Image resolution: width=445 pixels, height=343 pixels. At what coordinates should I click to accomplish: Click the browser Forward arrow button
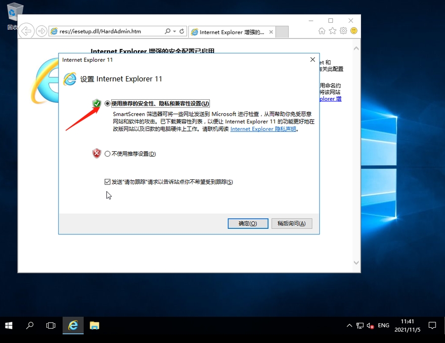[42, 31]
